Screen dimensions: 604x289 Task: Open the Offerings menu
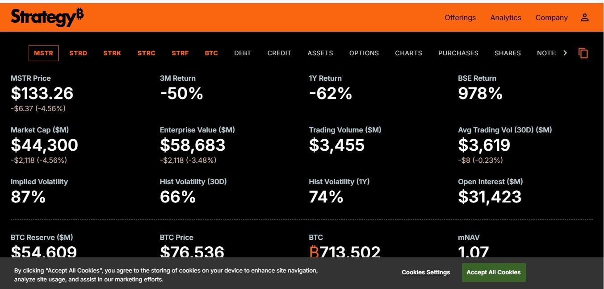tap(460, 17)
